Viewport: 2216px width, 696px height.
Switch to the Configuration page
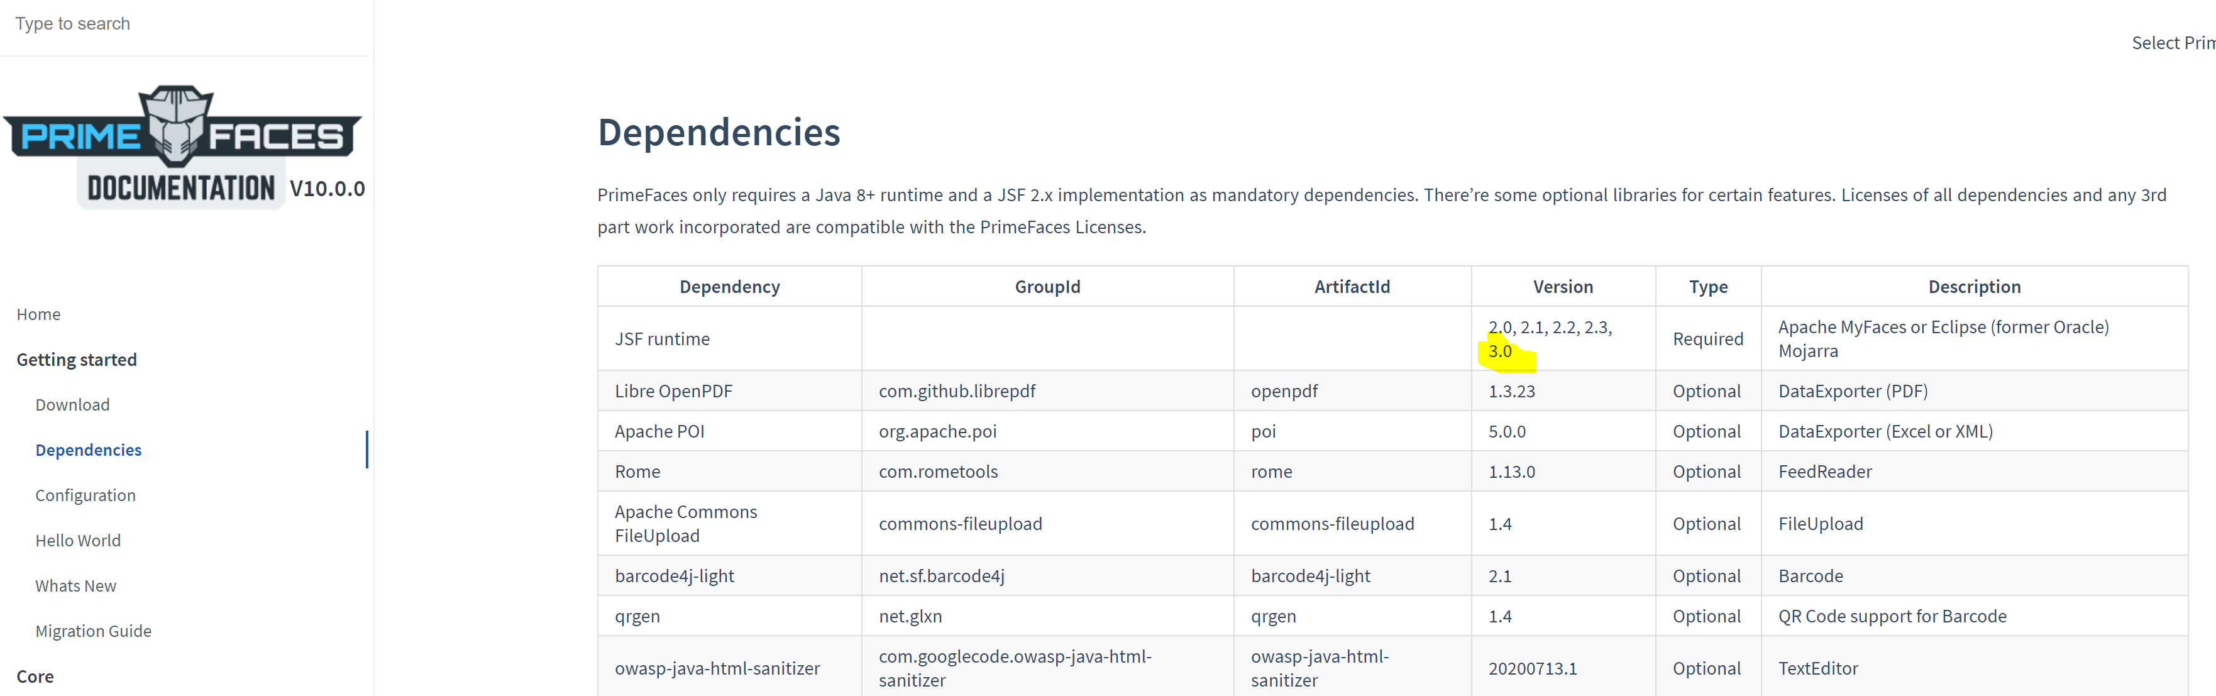[85, 495]
